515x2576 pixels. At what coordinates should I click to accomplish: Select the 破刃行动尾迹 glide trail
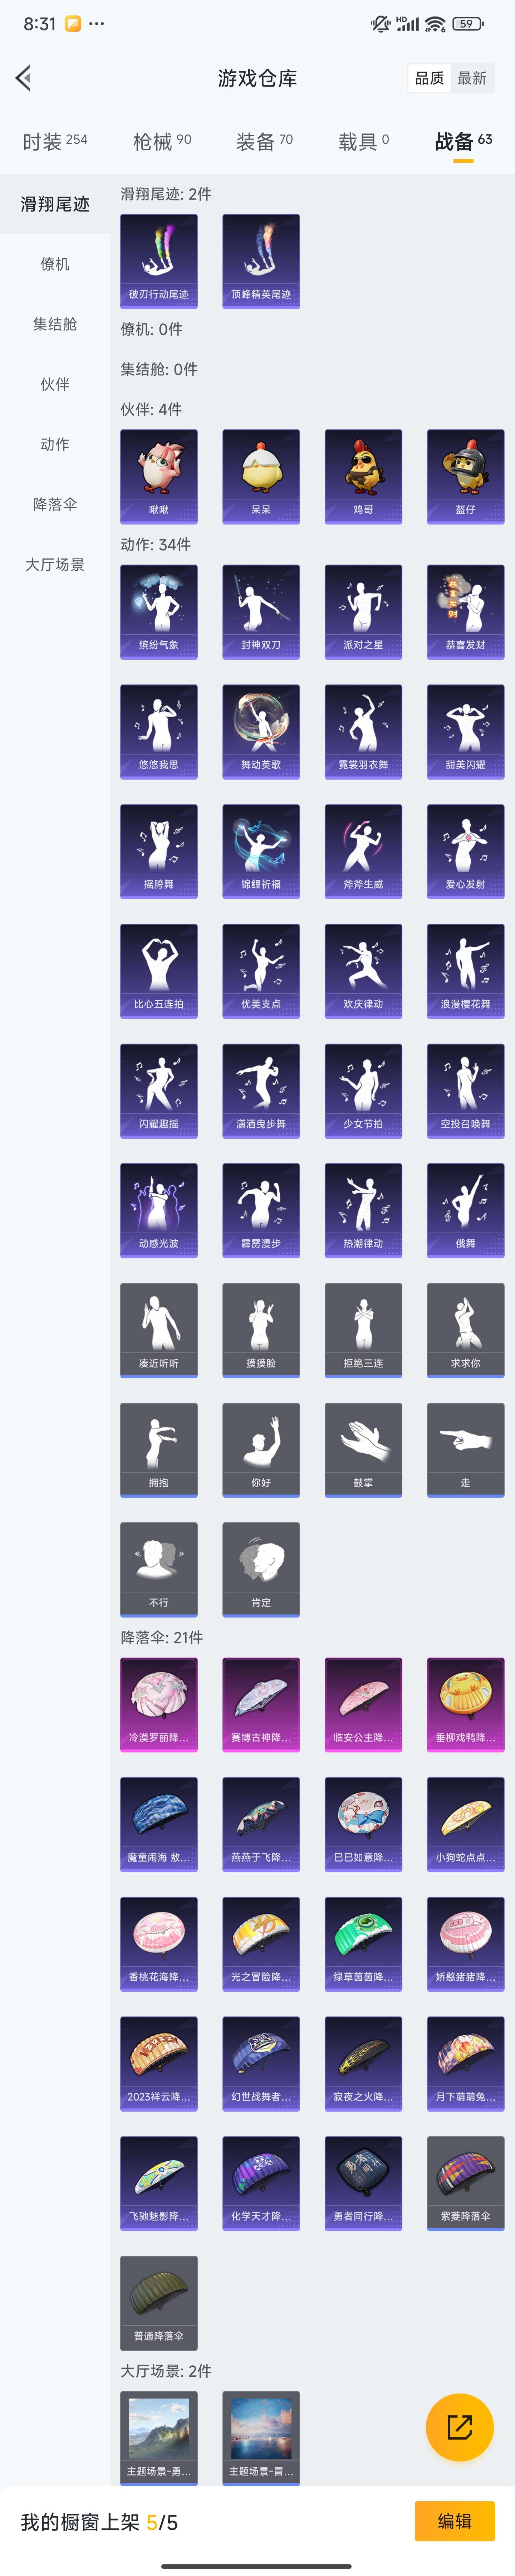[159, 260]
